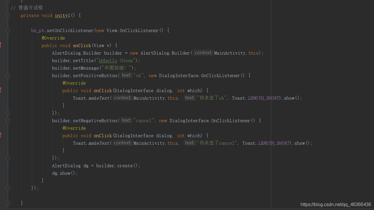374x210 pixels.
Task: Fold the setPositiveButton listener block
Action: (x=8, y=76)
